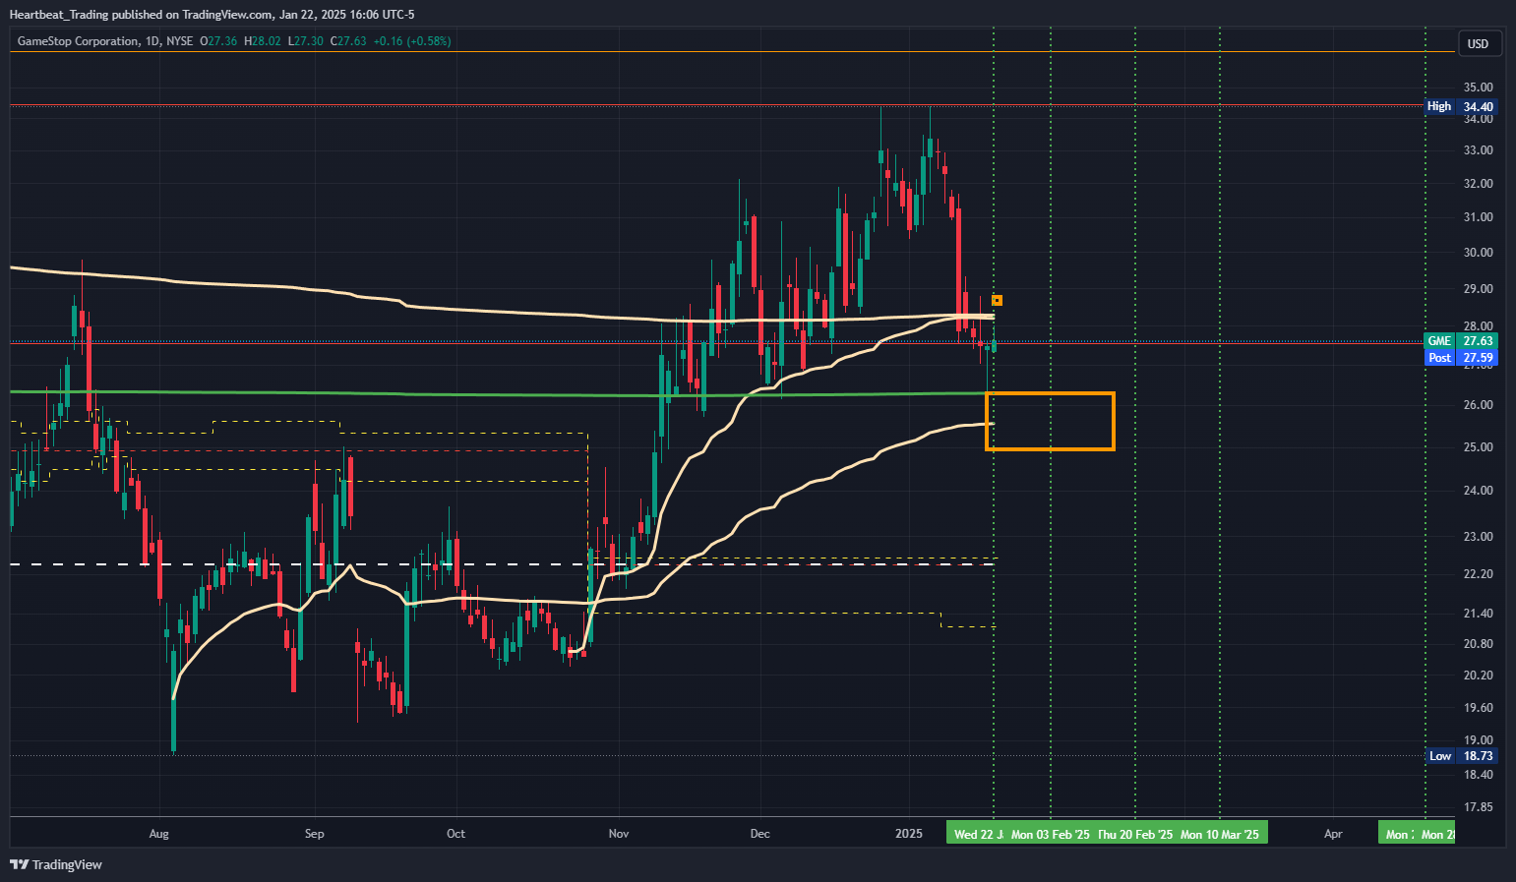
Task: Click the 20.80 price scale value
Action: click(x=1478, y=644)
